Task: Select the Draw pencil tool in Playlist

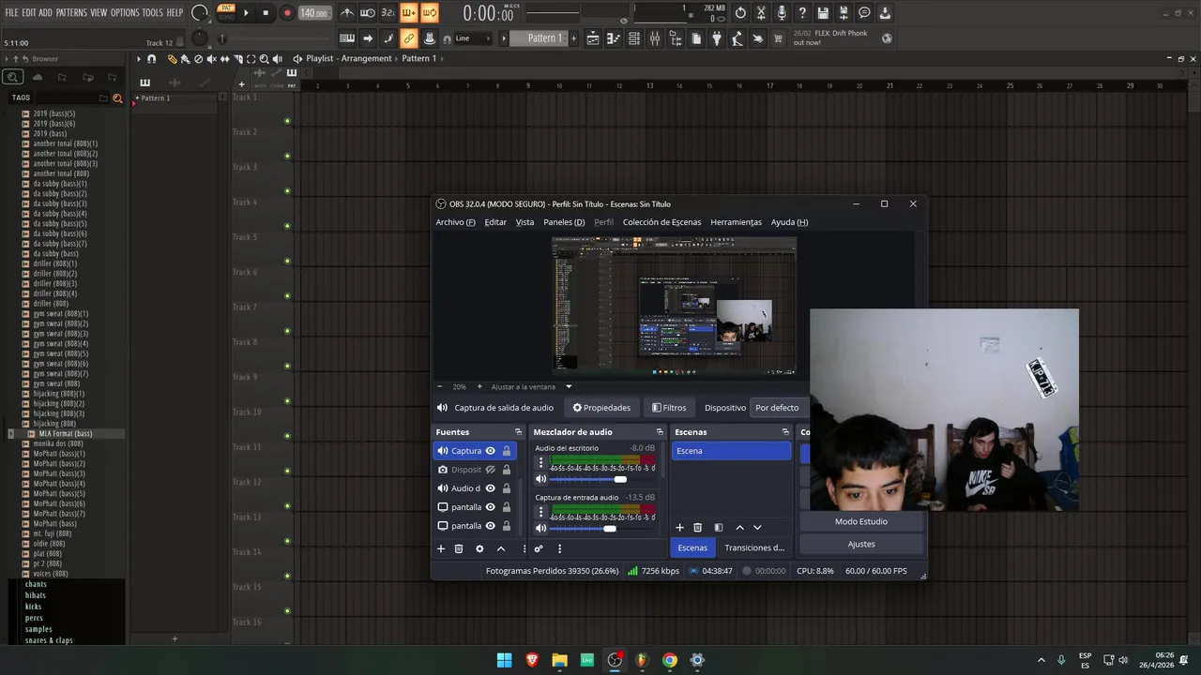Action: [172, 59]
